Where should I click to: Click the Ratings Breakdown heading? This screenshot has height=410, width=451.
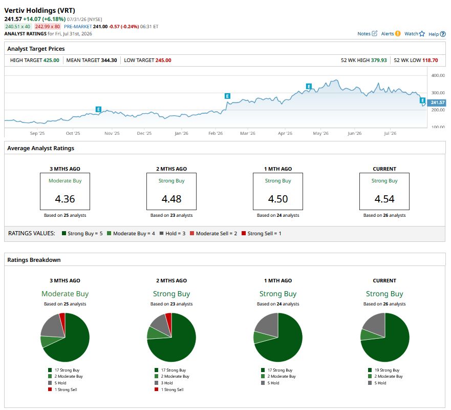coord(34,260)
